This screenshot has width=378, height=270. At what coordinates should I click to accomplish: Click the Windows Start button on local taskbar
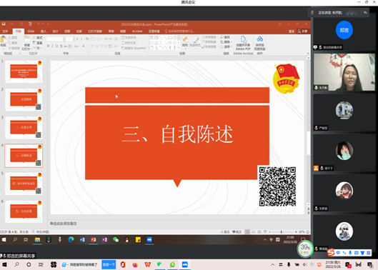click(x=4, y=264)
